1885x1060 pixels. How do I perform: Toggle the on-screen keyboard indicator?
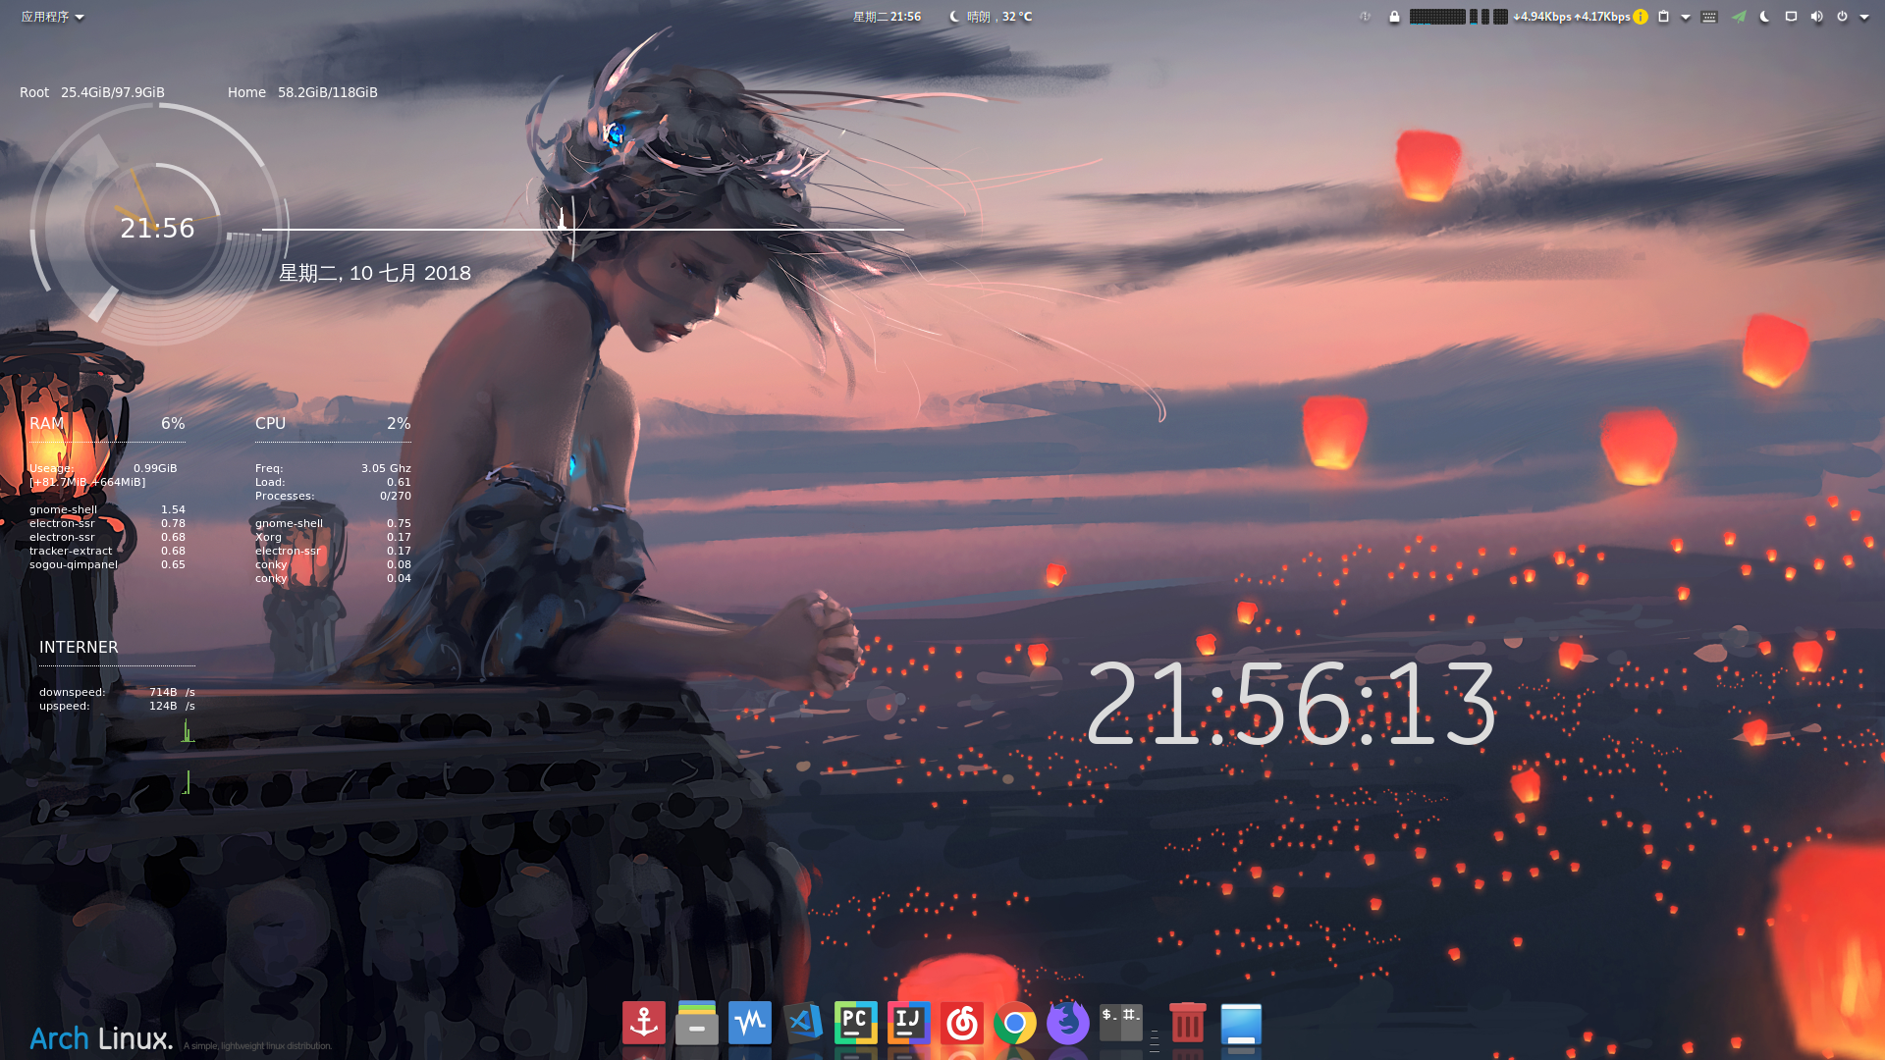[x=1709, y=17]
